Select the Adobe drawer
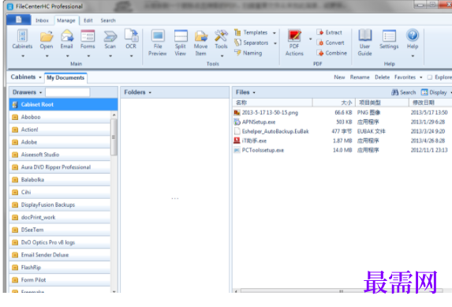 click(x=60, y=142)
